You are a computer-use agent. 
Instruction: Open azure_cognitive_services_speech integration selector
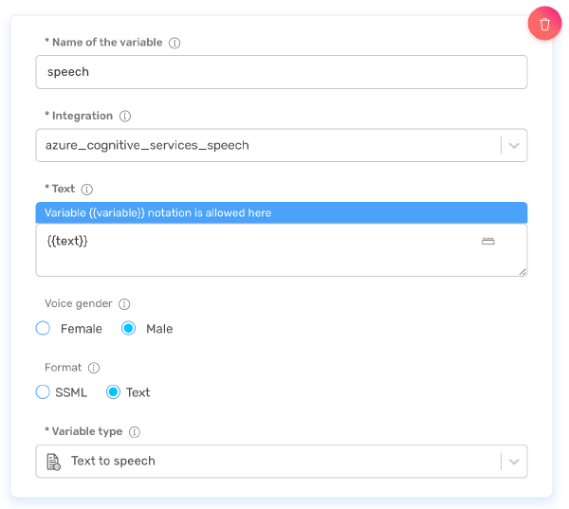coord(266,146)
